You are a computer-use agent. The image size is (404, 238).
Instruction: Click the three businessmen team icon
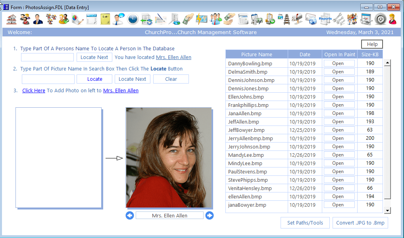(215, 19)
